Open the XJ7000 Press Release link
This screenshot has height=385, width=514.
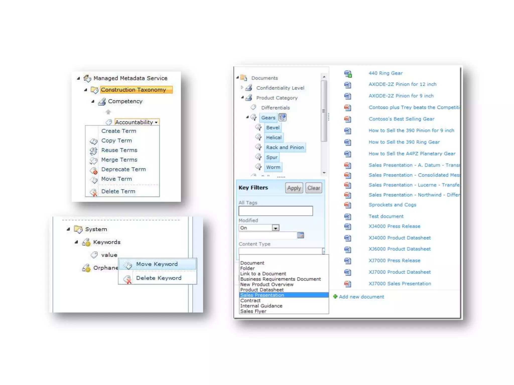click(394, 260)
